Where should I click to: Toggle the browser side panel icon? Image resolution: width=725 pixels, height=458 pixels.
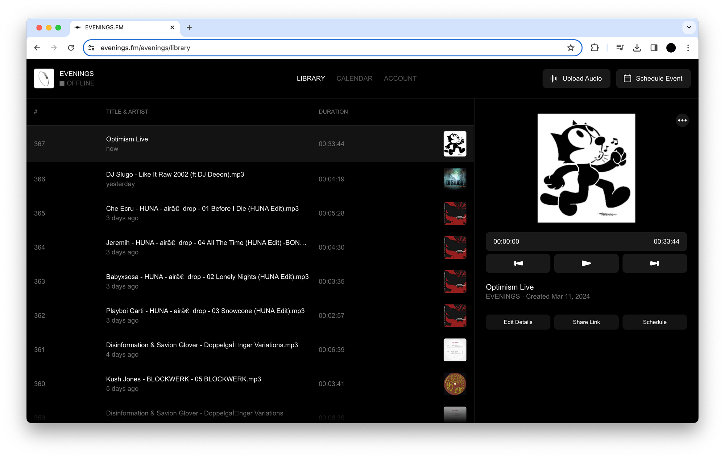[654, 48]
